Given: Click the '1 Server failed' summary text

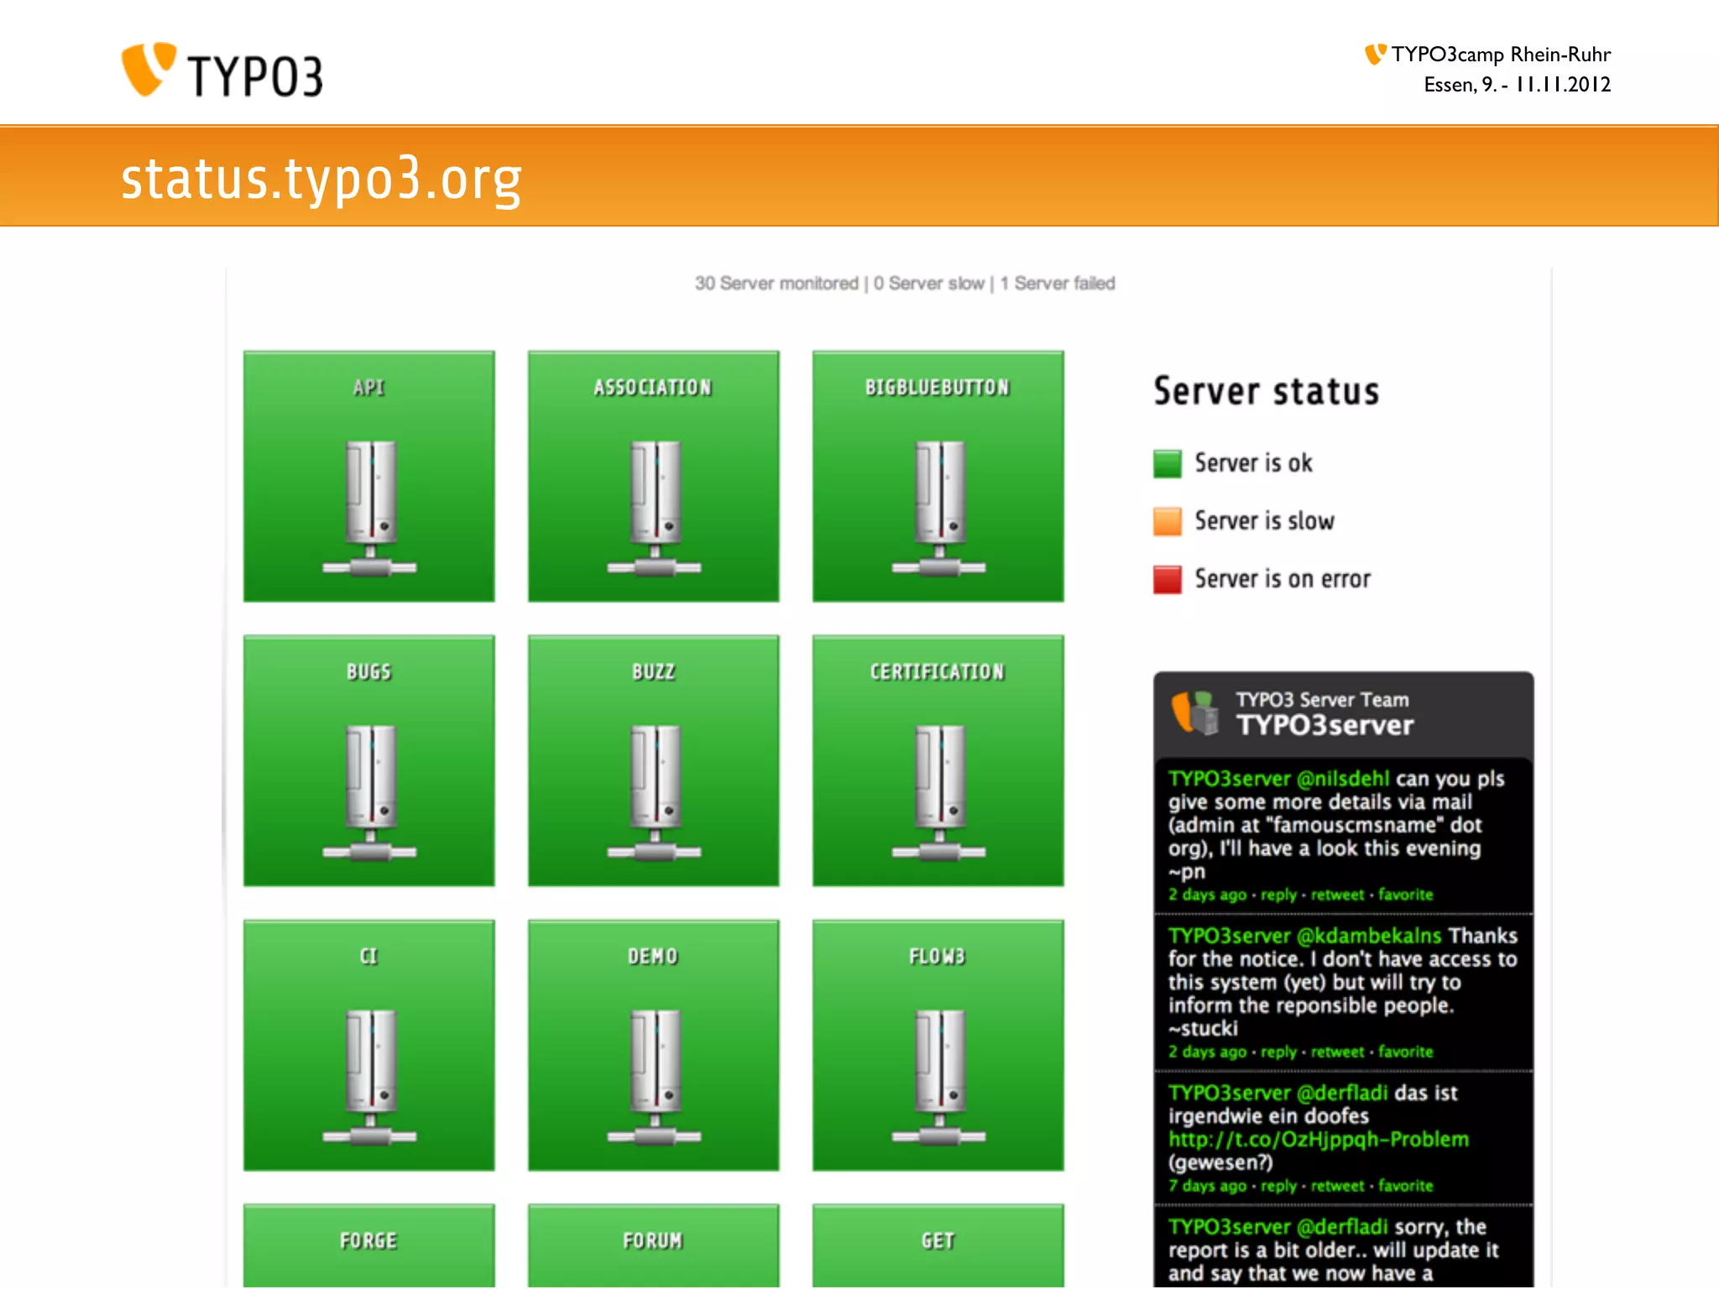Looking at the screenshot, I should 1058,284.
